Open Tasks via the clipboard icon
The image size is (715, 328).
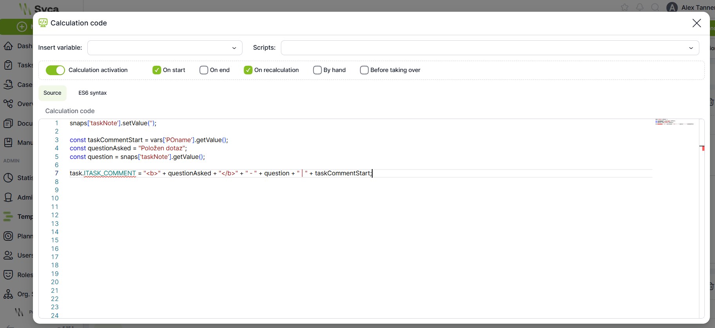pos(8,65)
